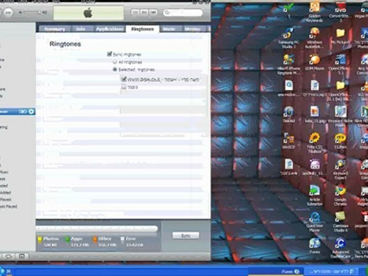Open OpenOffice 3.1 desktop shortcut
The height and width of the screenshot is (276, 368).
pos(340,64)
